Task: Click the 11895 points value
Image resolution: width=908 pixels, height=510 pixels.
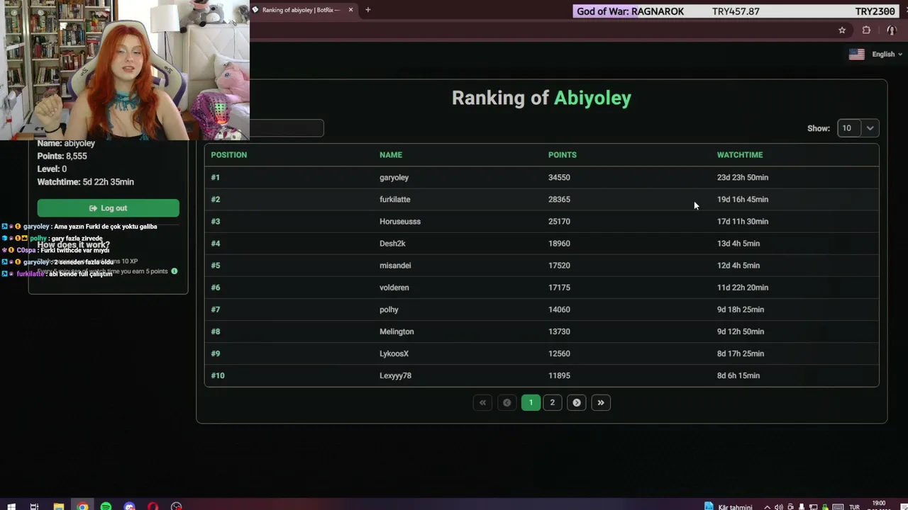Action: (x=559, y=375)
